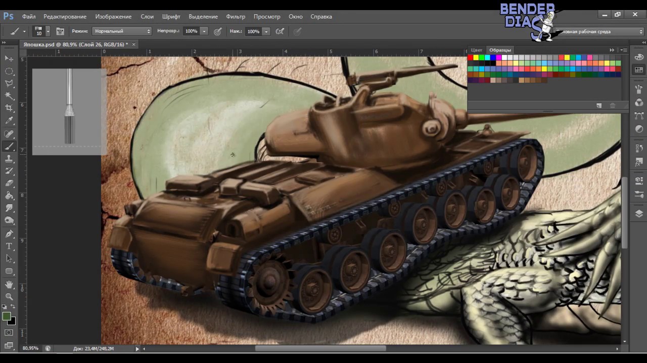Create new swatch from foreground color
647x363 pixels.
point(599,105)
